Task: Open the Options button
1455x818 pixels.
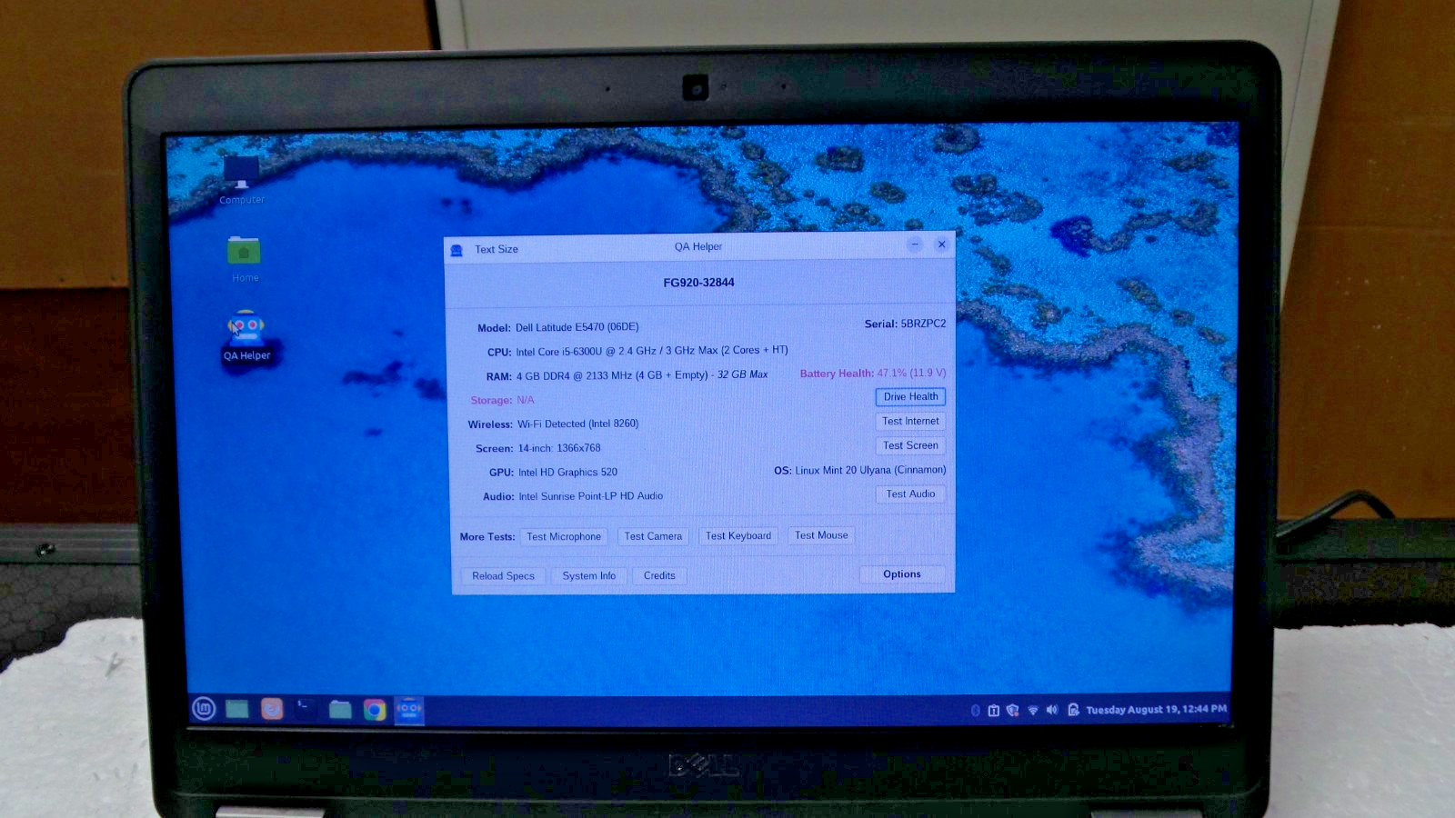Action: 902,574
